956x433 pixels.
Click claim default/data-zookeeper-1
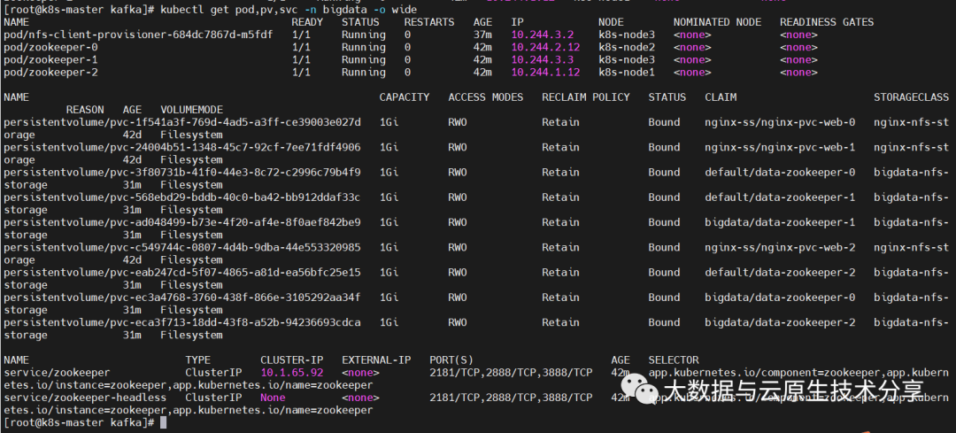[780, 197]
